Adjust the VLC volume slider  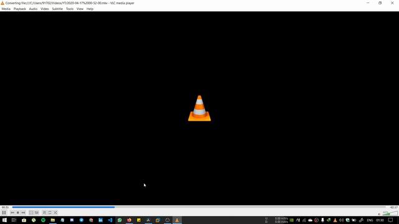click(390, 213)
